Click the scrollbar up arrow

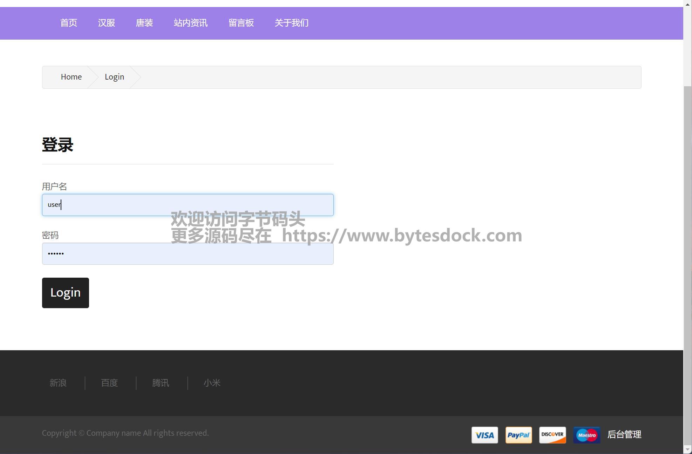point(687,4)
